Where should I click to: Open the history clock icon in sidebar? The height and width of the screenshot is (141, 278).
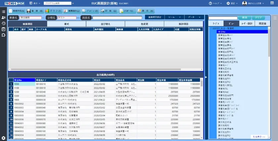tap(3, 23)
